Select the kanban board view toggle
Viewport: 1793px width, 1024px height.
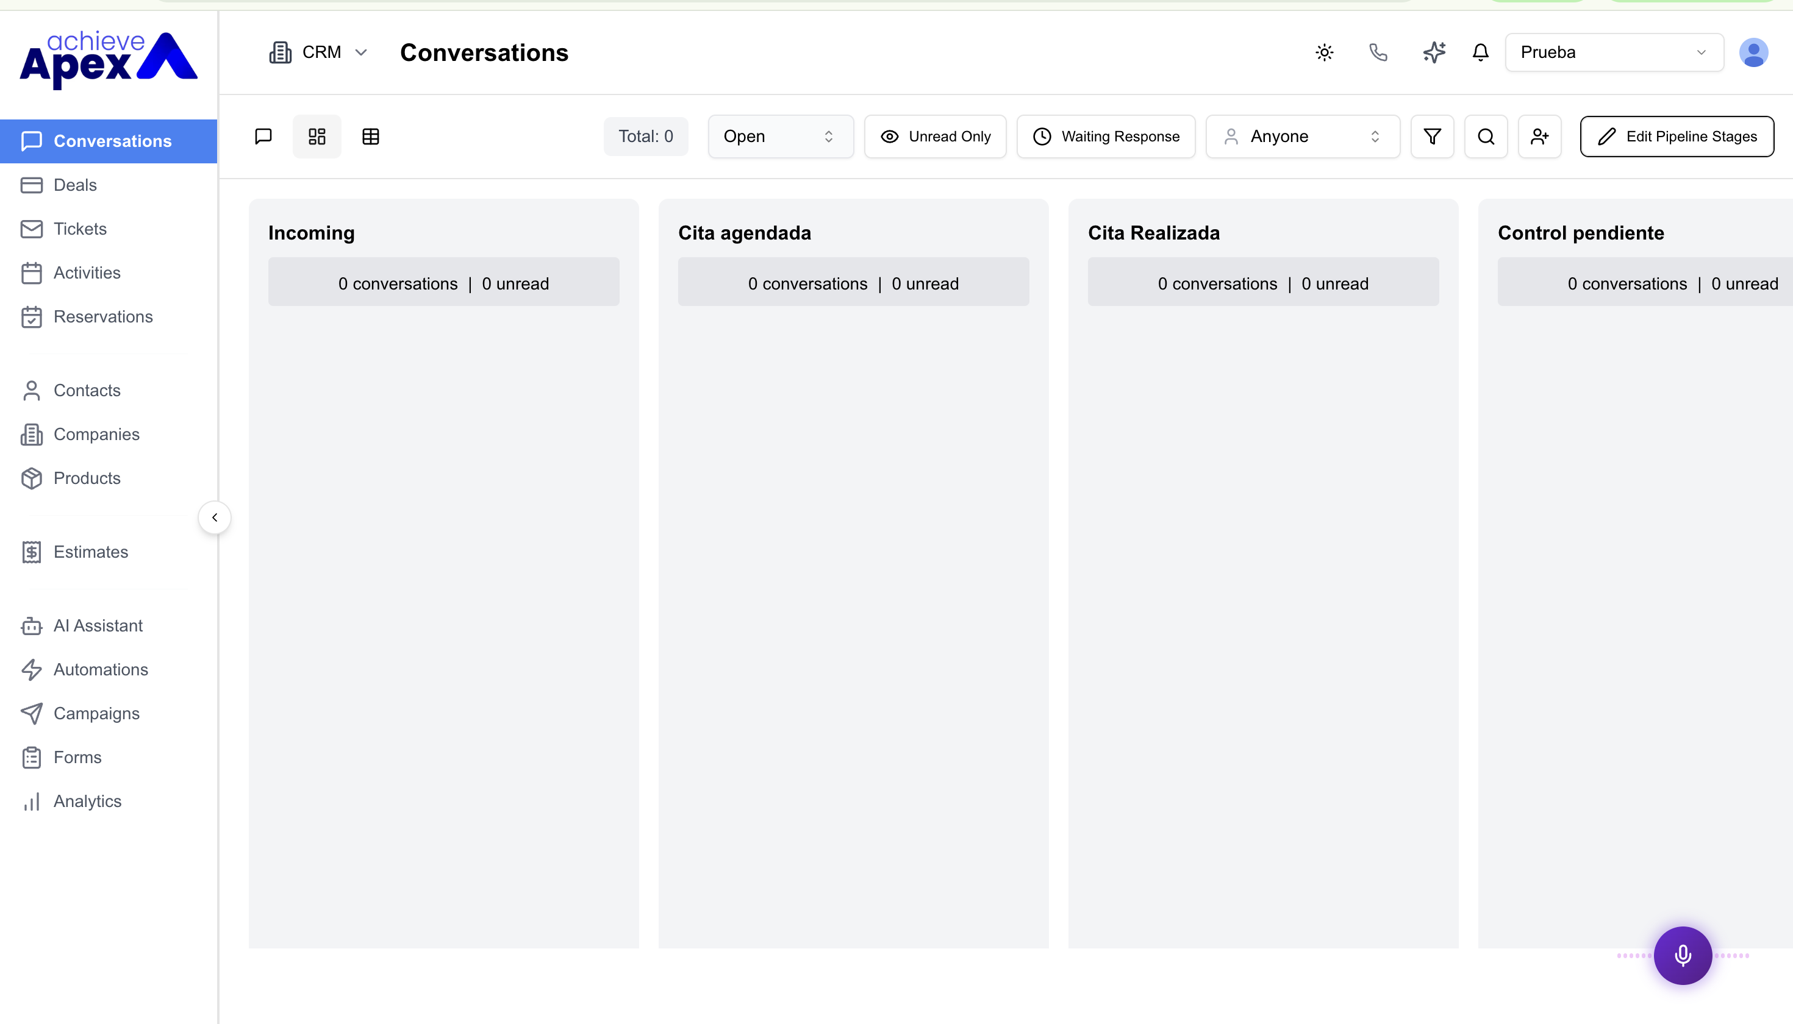click(317, 137)
